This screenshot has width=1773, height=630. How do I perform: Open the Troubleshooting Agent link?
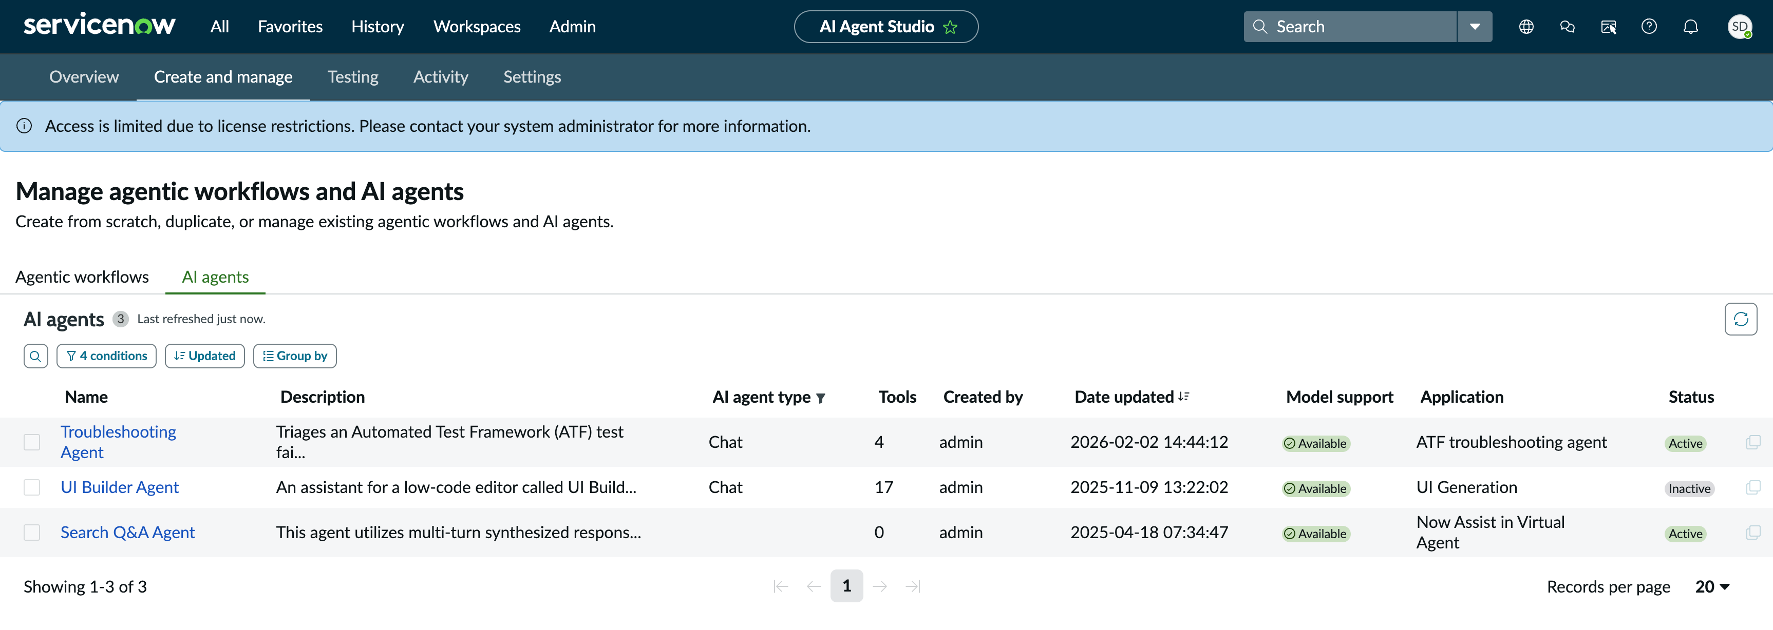118,442
